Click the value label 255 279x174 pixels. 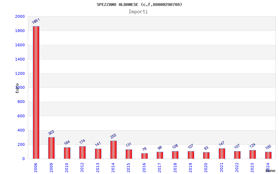click(x=113, y=136)
